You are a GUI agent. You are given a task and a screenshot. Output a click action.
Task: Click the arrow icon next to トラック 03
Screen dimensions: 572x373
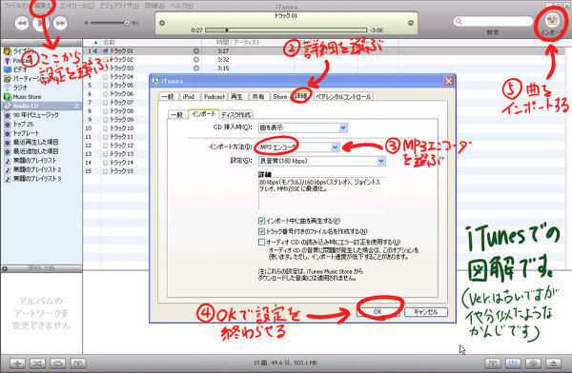(195, 69)
